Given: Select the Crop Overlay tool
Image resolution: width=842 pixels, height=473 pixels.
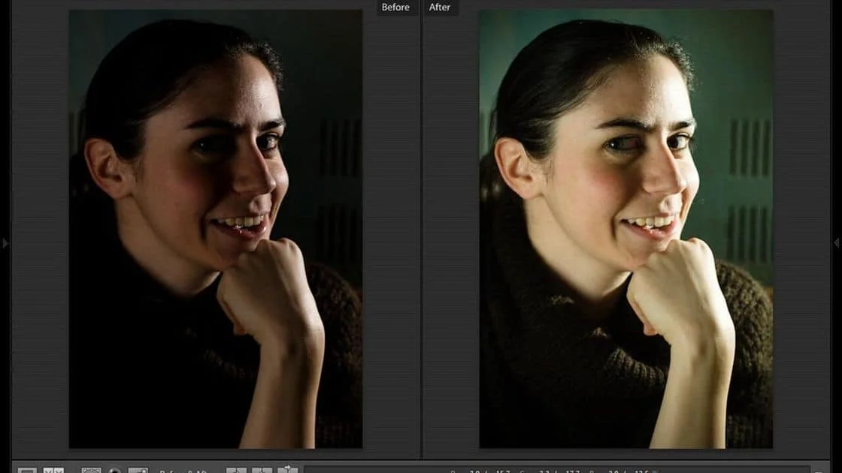Looking at the screenshot, I should (x=91, y=470).
